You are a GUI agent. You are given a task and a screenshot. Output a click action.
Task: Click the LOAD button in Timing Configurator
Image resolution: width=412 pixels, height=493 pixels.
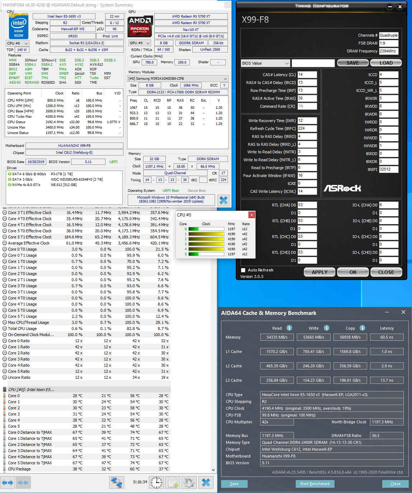[x=386, y=63]
